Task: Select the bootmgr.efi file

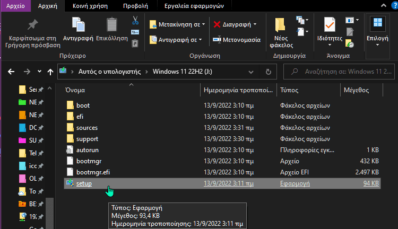Action: (x=222, y=172)
